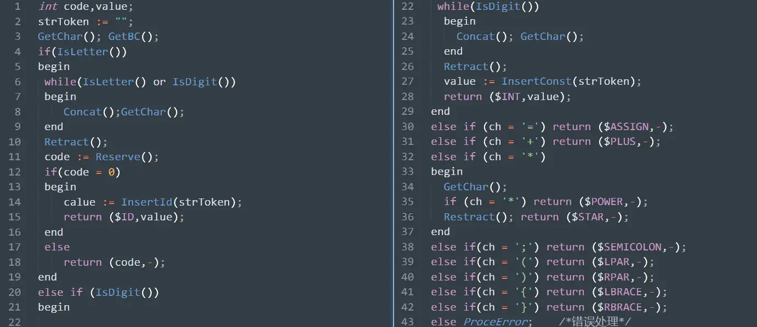Click the 'int' keyword on line 1
The height and width of the screenshot is (327, 757).
coord(48,7)
